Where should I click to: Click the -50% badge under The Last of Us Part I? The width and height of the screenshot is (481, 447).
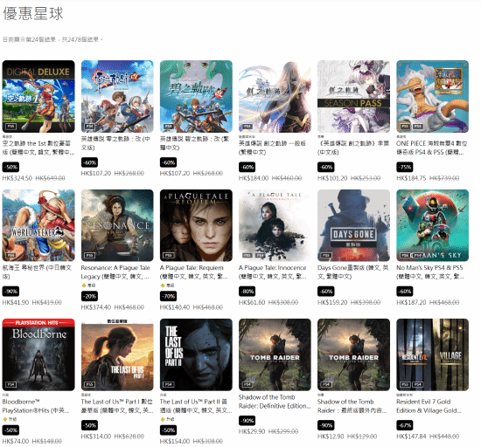(x=89, y=425)
